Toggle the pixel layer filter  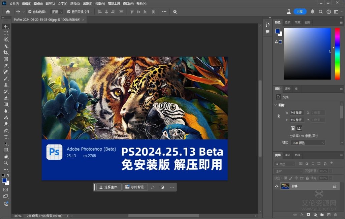tap(301, 164)
